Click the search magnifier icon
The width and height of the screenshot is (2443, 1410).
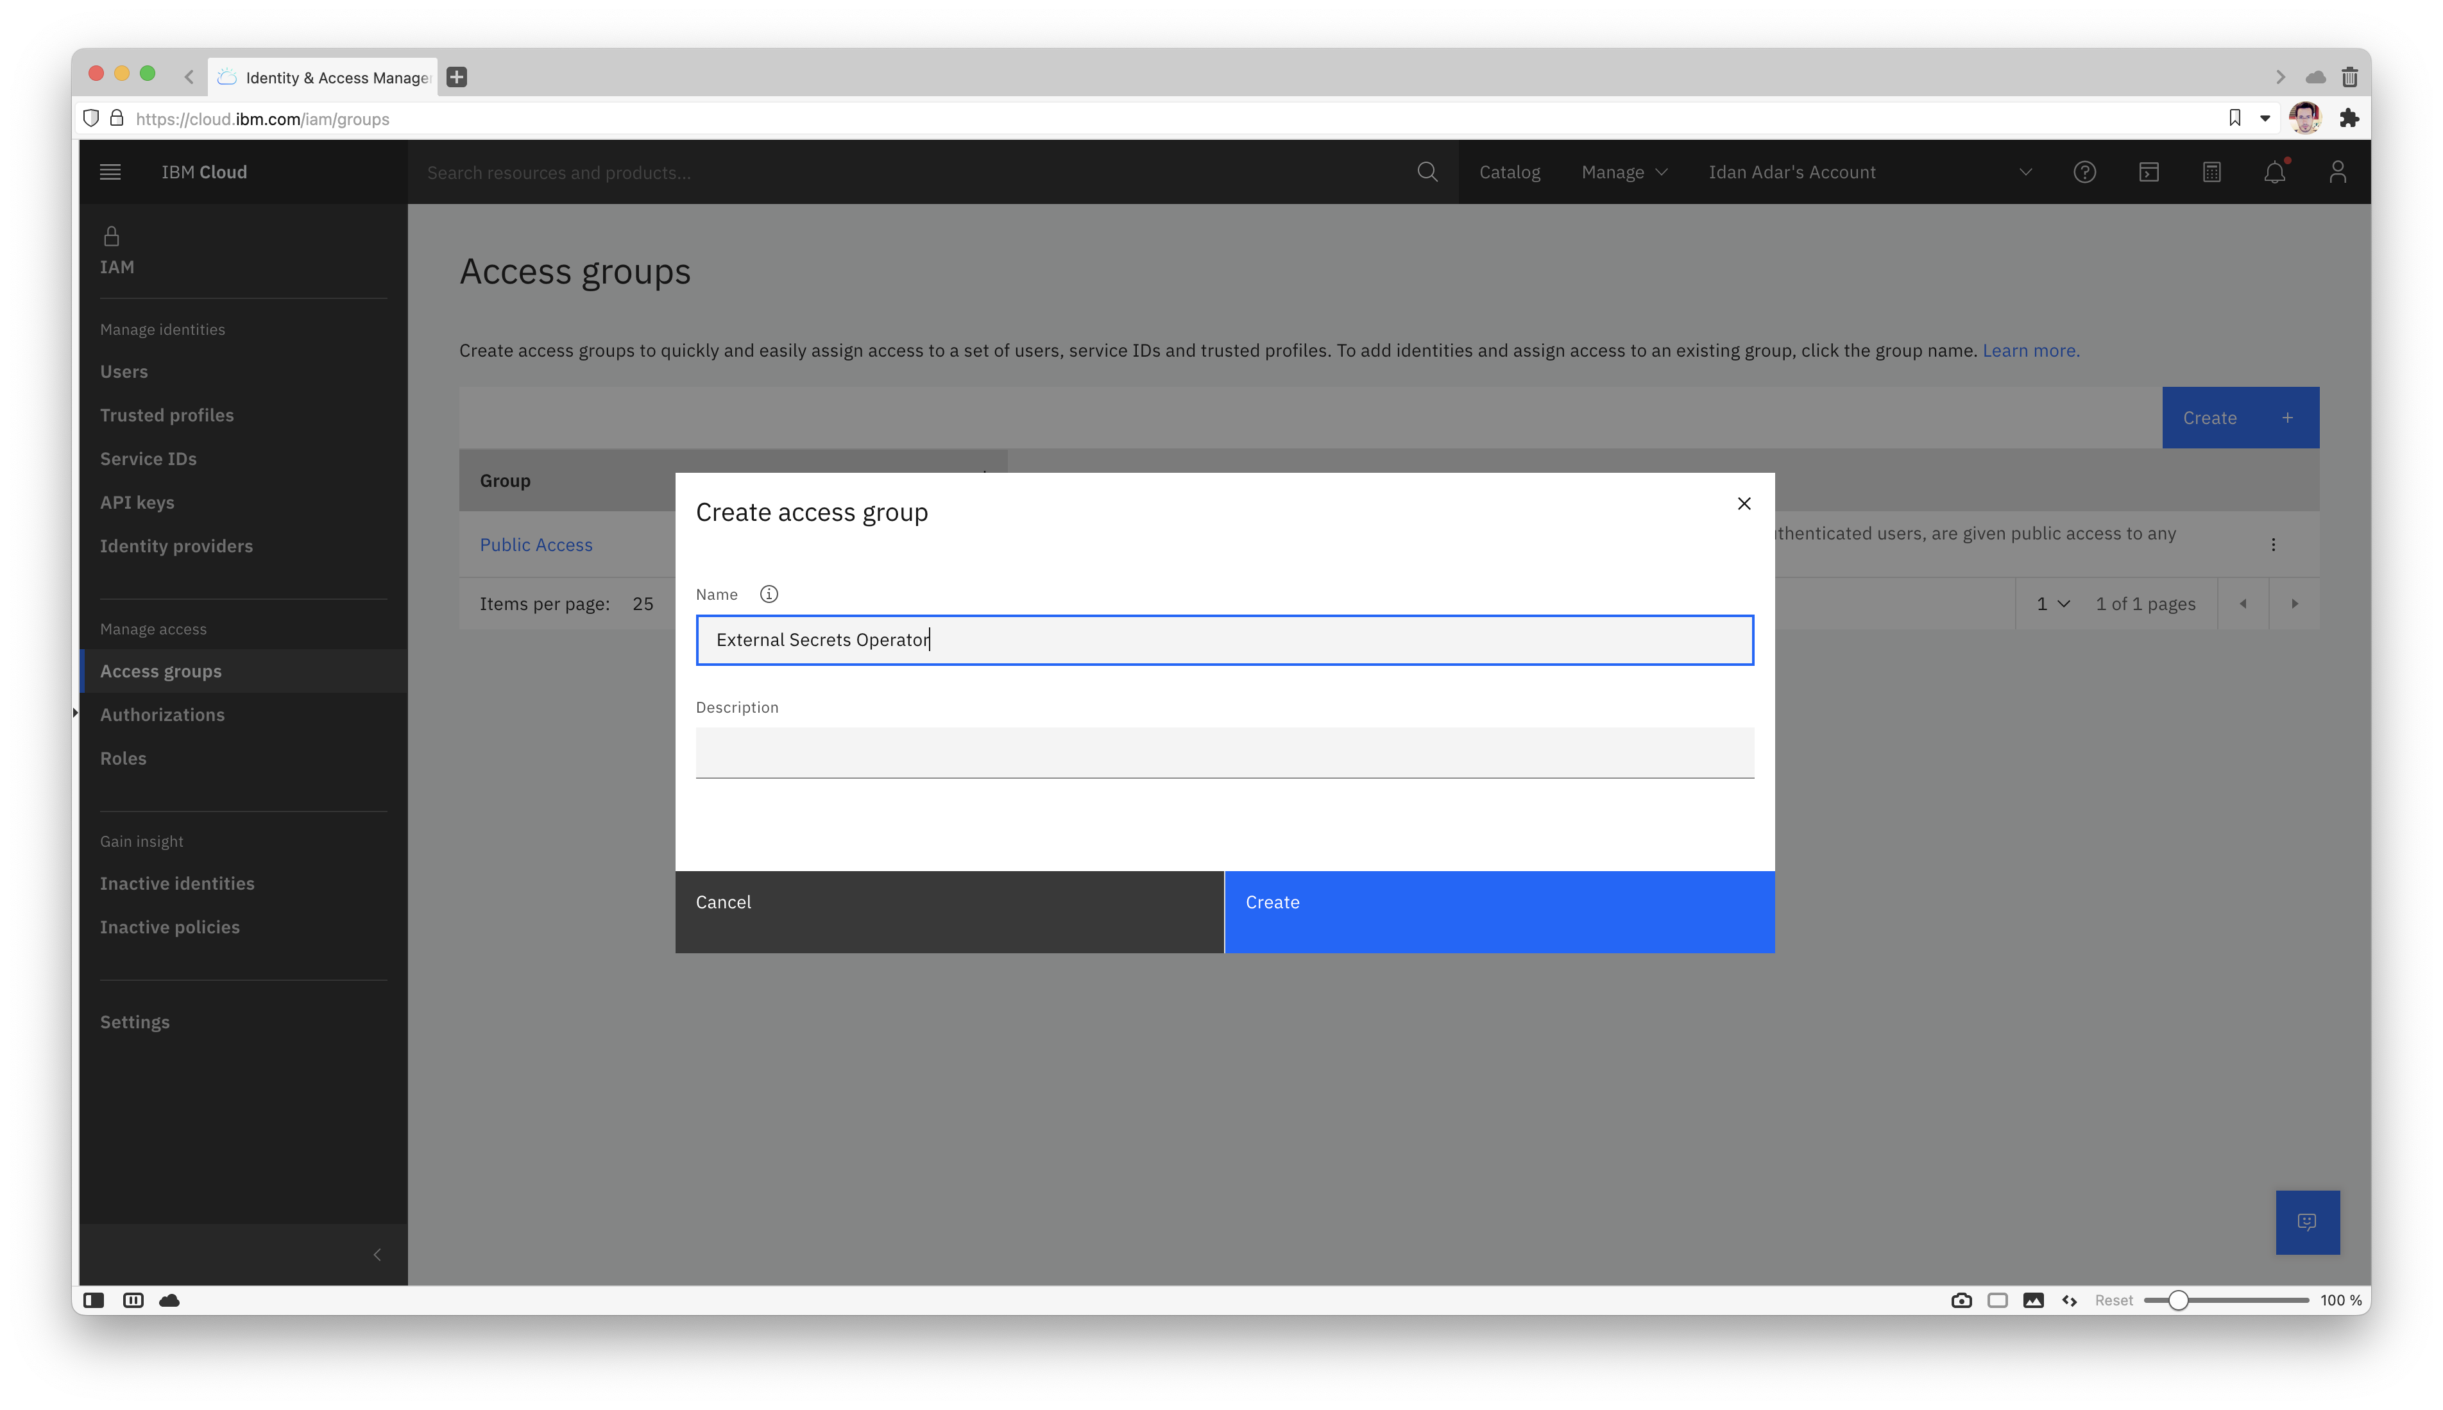[x=1426, y=173]
